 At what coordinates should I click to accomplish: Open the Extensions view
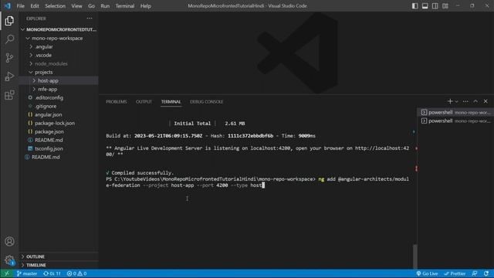(x=9, y=95)
